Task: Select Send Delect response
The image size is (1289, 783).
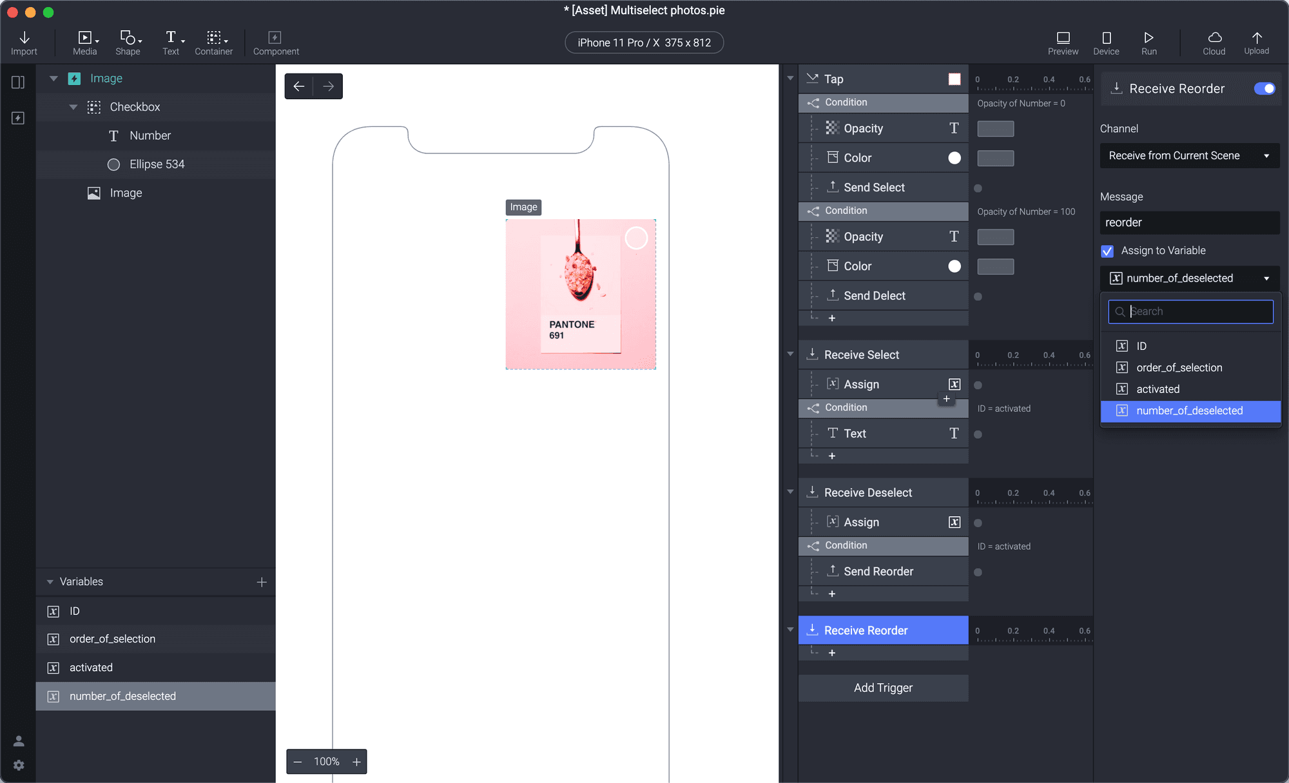Action: (x=883, y=296)
